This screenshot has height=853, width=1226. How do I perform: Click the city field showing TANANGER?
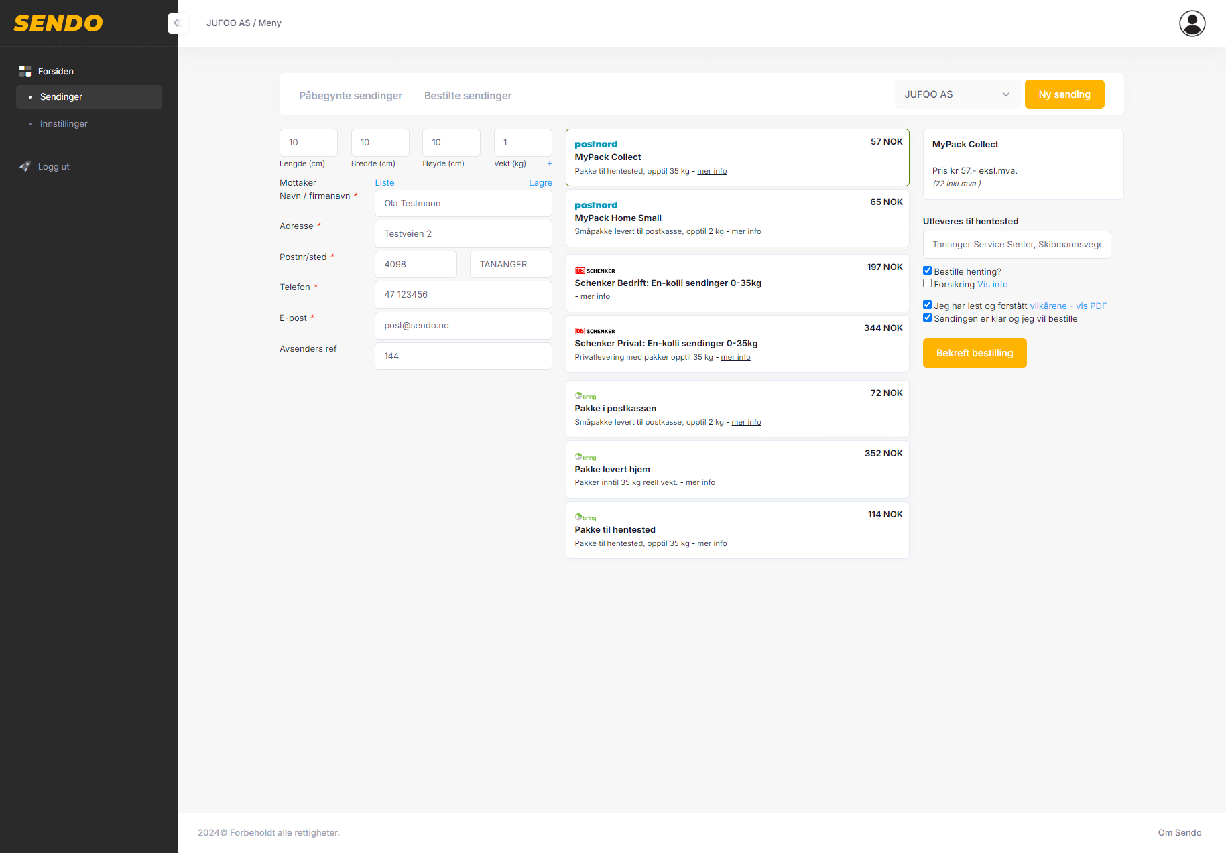click(x=511, y=264)
